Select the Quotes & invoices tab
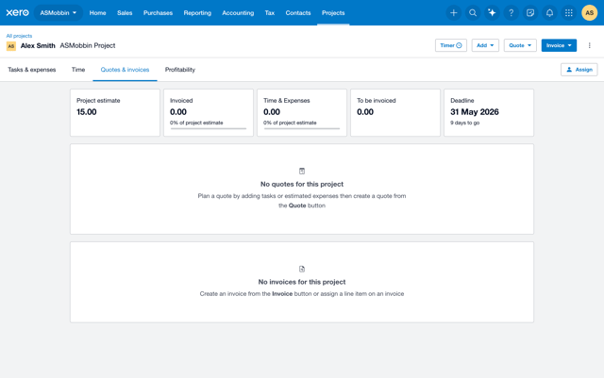 [125, 70]
